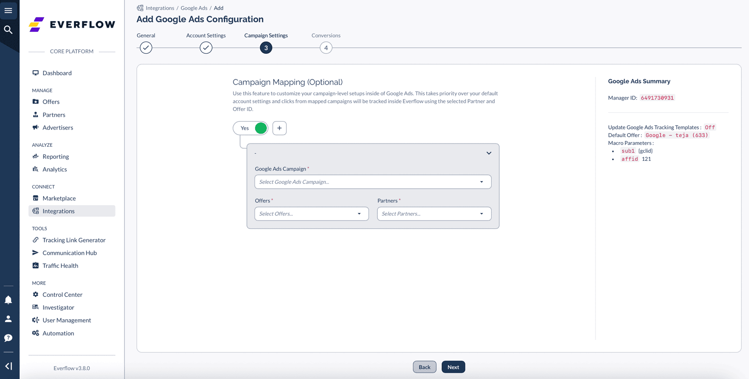The width and height of the screenshot is (749, 379).
Task: Click the Integrations icon in sidebar
Action: (36, 211)
